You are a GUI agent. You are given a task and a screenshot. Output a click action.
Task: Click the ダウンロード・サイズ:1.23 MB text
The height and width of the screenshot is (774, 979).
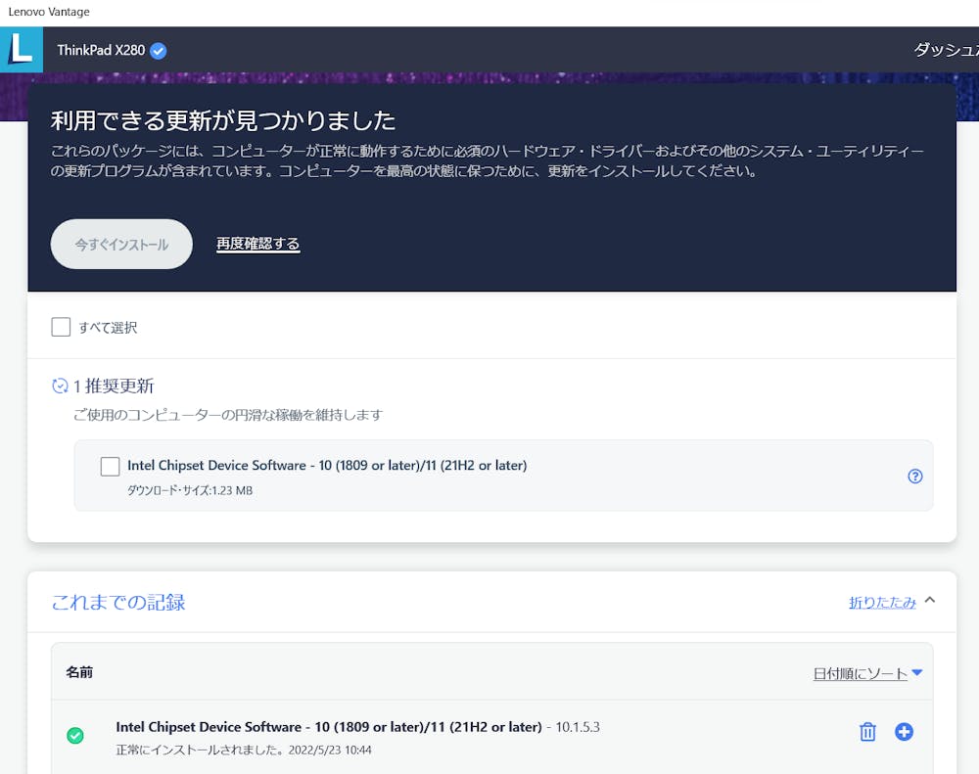[x=190, y=490]
